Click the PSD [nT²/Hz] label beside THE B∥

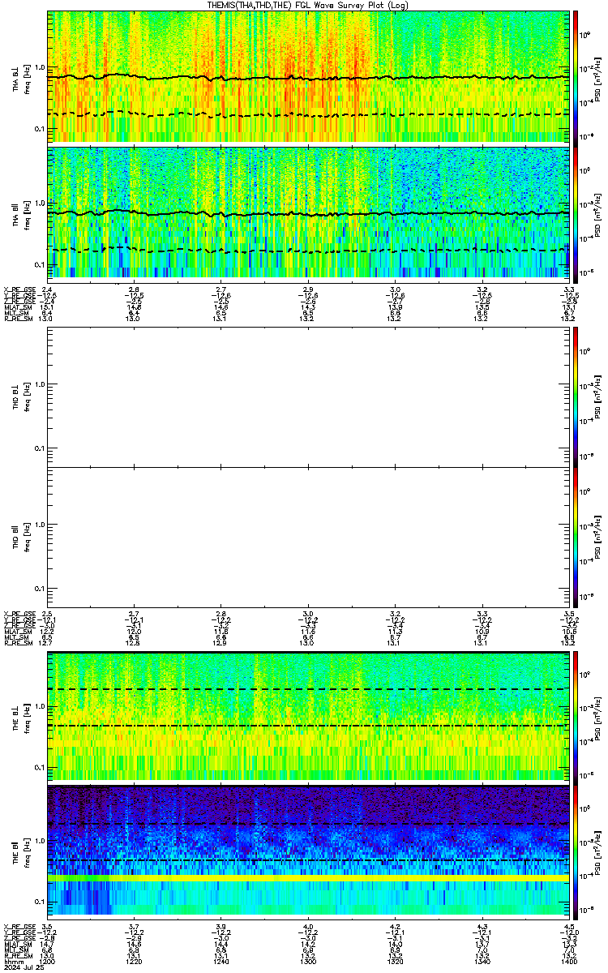click(x=597, y=851)
